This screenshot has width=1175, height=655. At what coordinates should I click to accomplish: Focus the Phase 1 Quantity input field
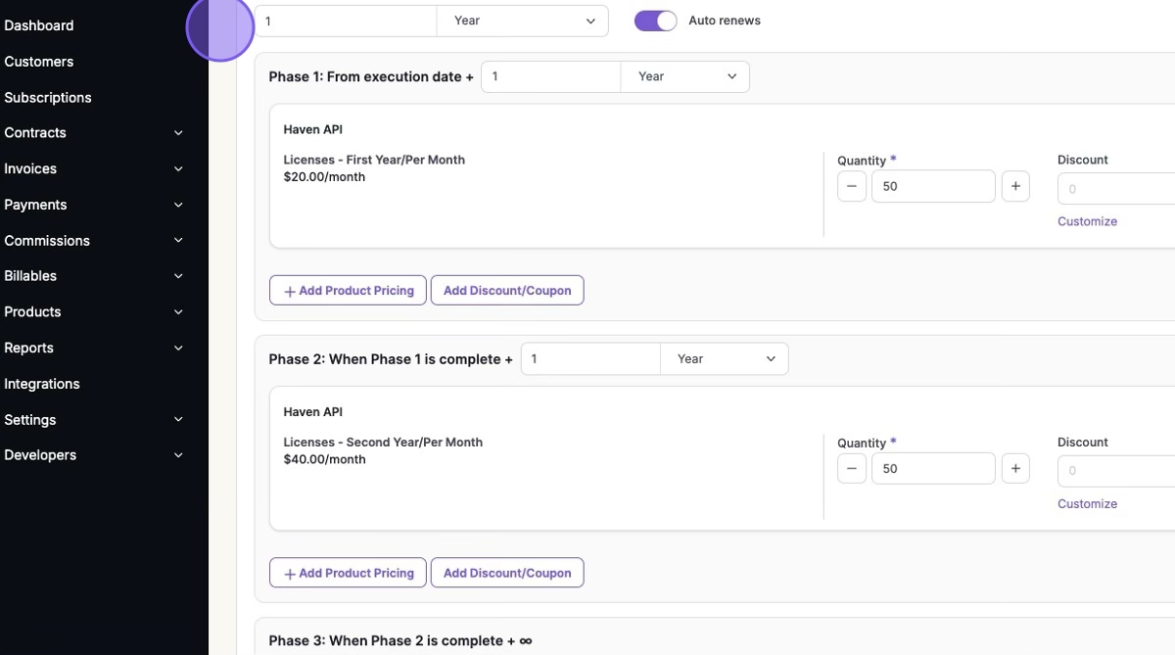click(932, 186)
